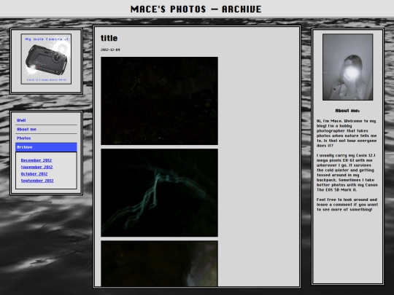394x295 pixels.
Task: Open the Wall menu item
Action: click(46, 120)
